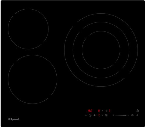Click the Hotpoint brand logo
146x128 pixels.
point(13,119)
